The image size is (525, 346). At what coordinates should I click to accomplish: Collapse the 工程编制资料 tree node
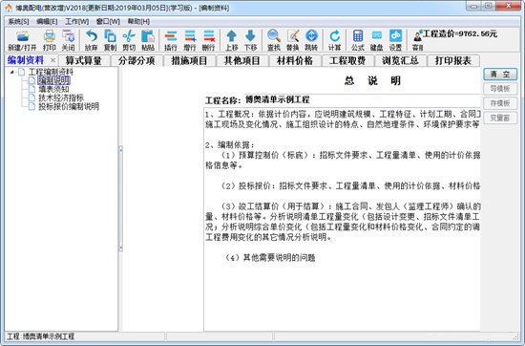(x=12, y=72)
